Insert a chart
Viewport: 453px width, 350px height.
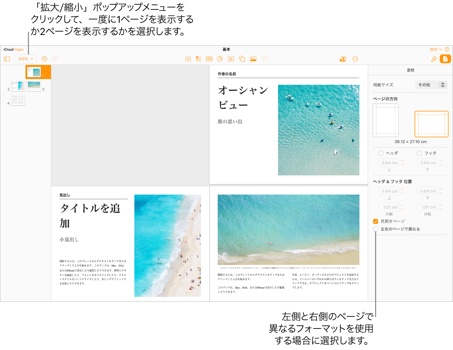click(x=220, y=59)
